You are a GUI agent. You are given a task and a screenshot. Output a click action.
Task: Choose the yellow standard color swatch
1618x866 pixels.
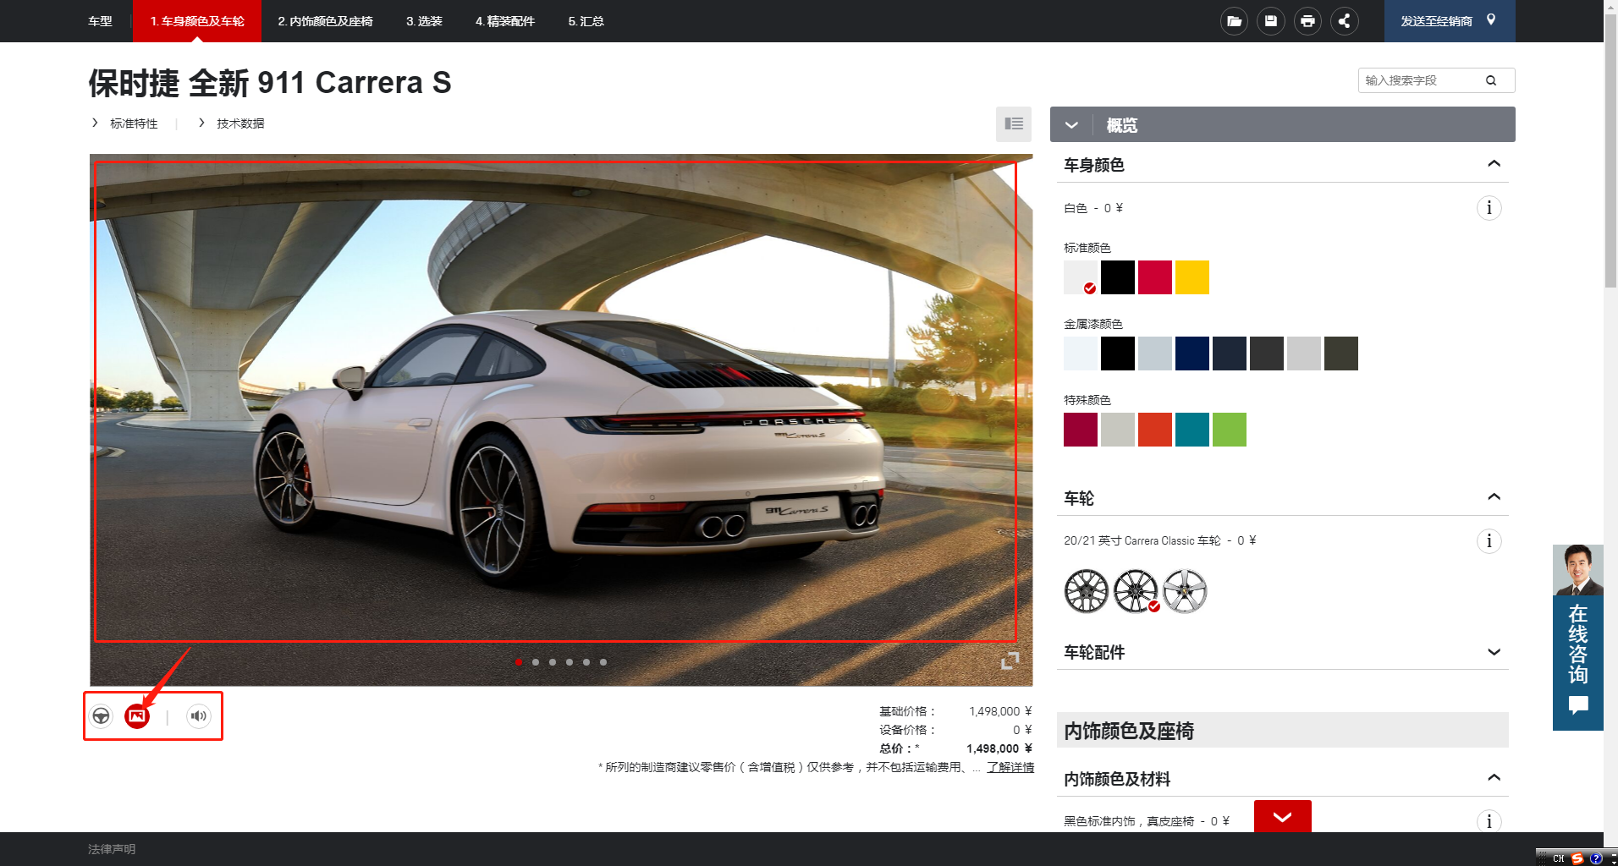1191,277
